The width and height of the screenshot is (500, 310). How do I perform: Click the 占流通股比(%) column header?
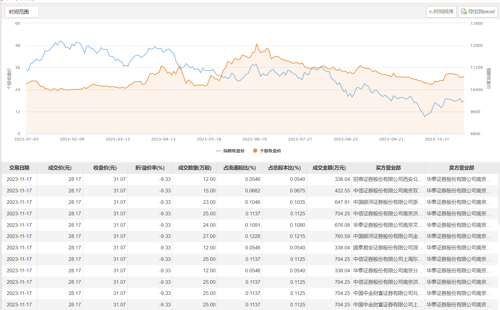coord(239,168)
